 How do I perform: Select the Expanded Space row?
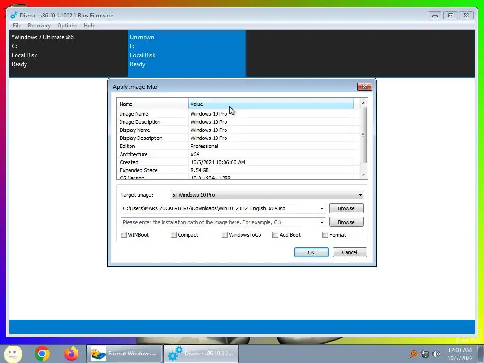pos(238,170)
